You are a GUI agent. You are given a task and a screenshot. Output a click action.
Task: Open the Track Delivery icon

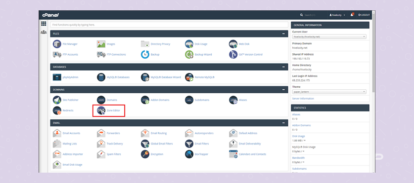pos(101,144)
